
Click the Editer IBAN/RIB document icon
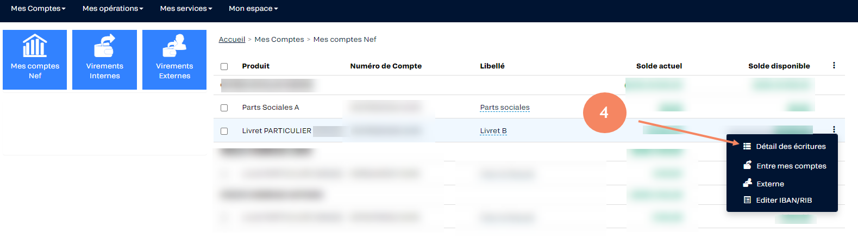747,200
